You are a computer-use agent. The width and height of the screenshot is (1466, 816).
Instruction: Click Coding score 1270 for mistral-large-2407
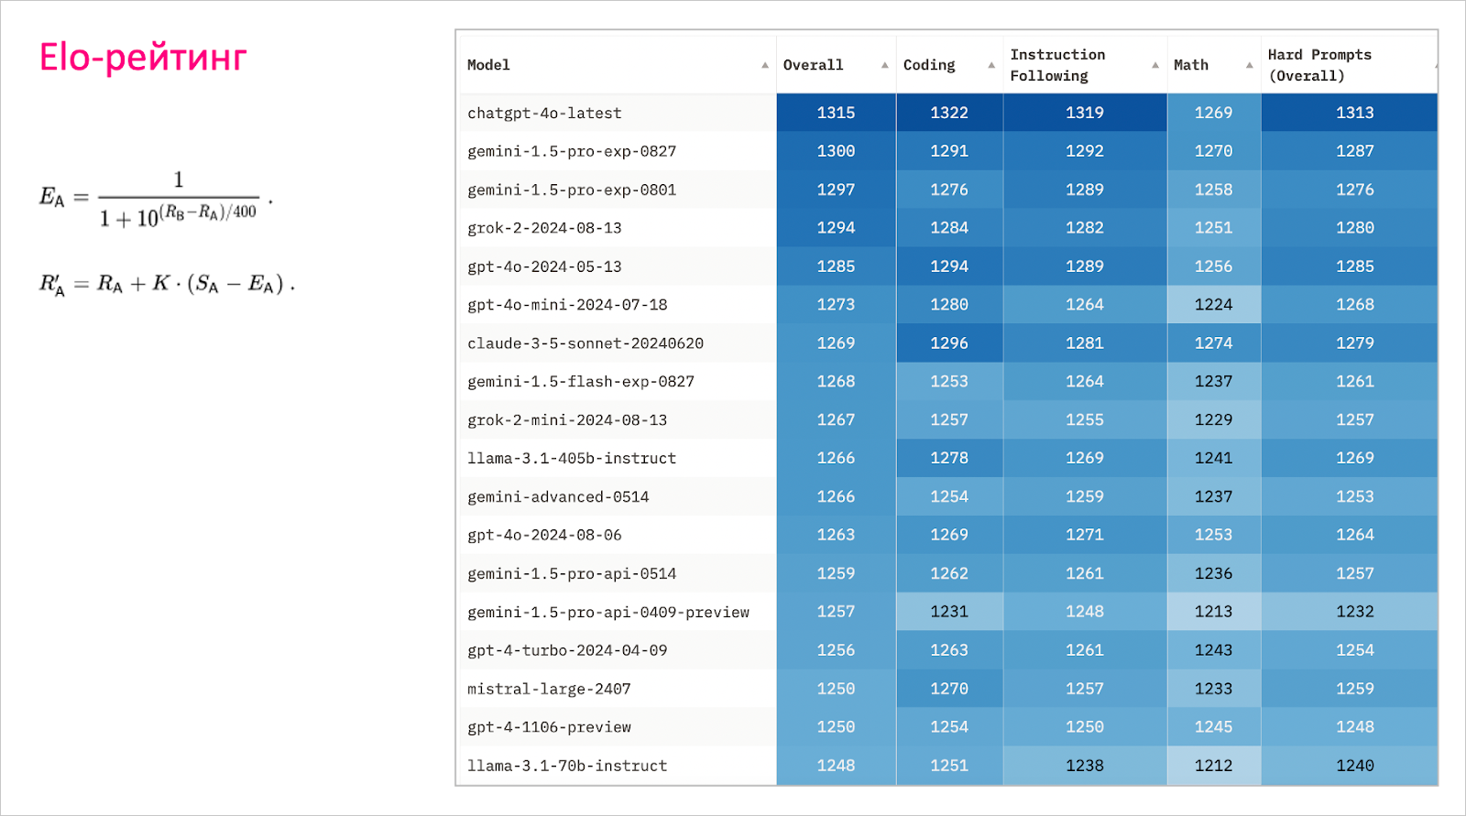coord(949,689)
